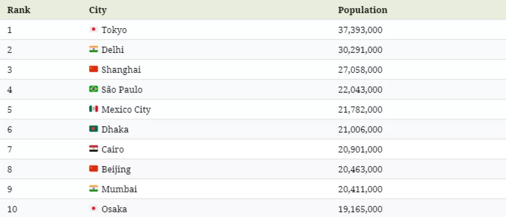Select the Dhaka city name
This screenshot has height=217, width=506.
115,130
